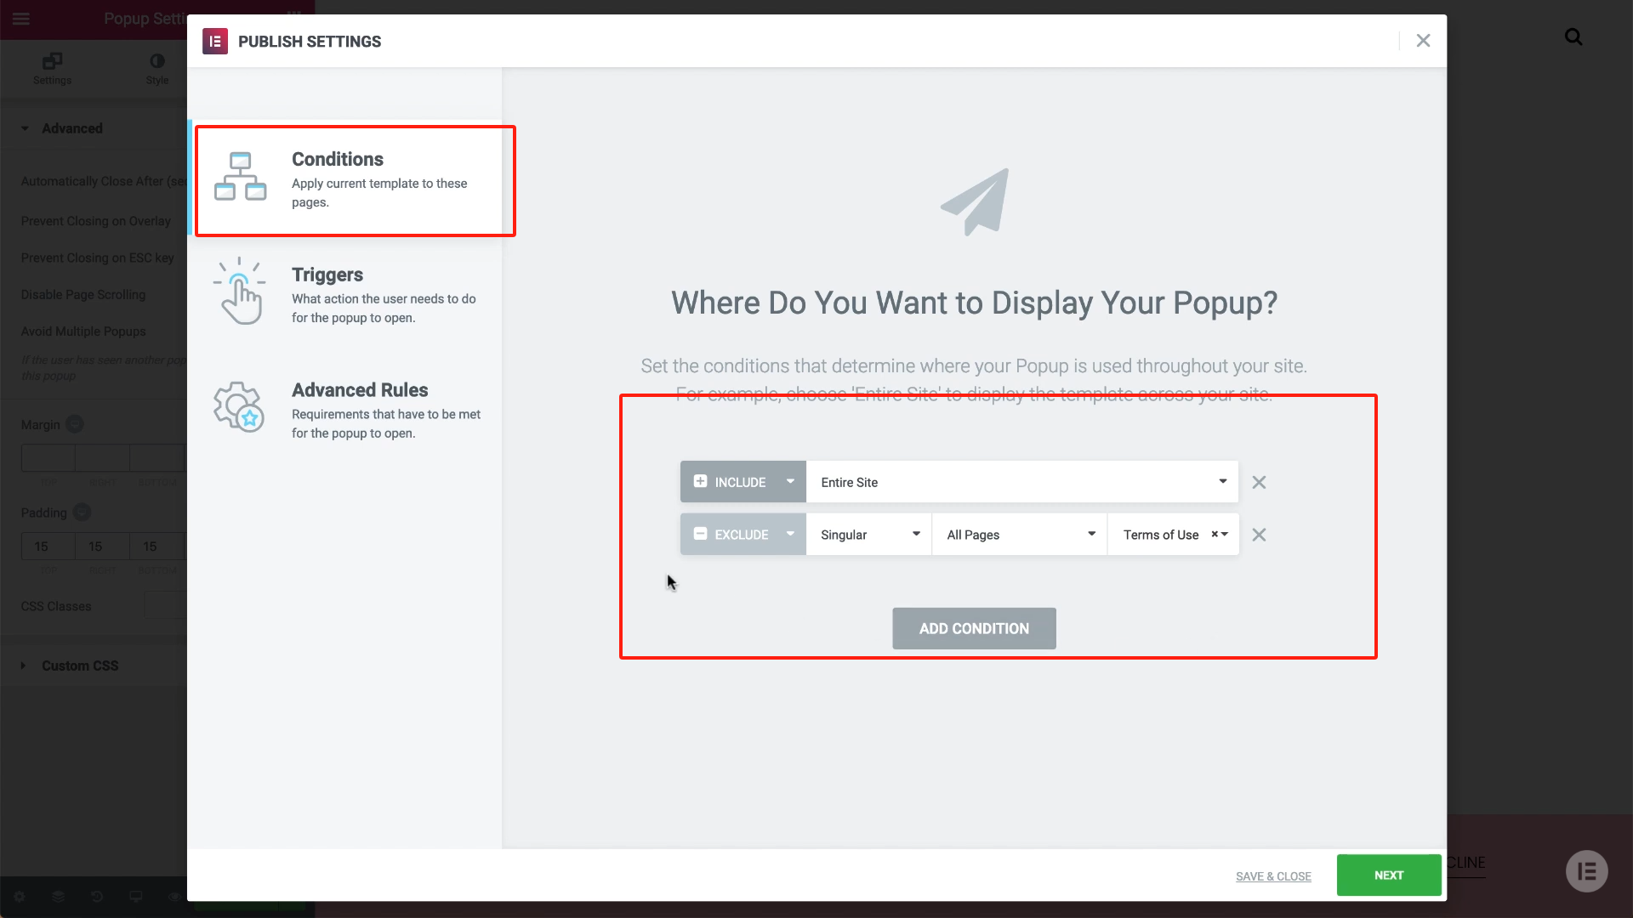1633x918 pixels.
Task: Click the search magnifier icon
Action: pos(1573,37)
